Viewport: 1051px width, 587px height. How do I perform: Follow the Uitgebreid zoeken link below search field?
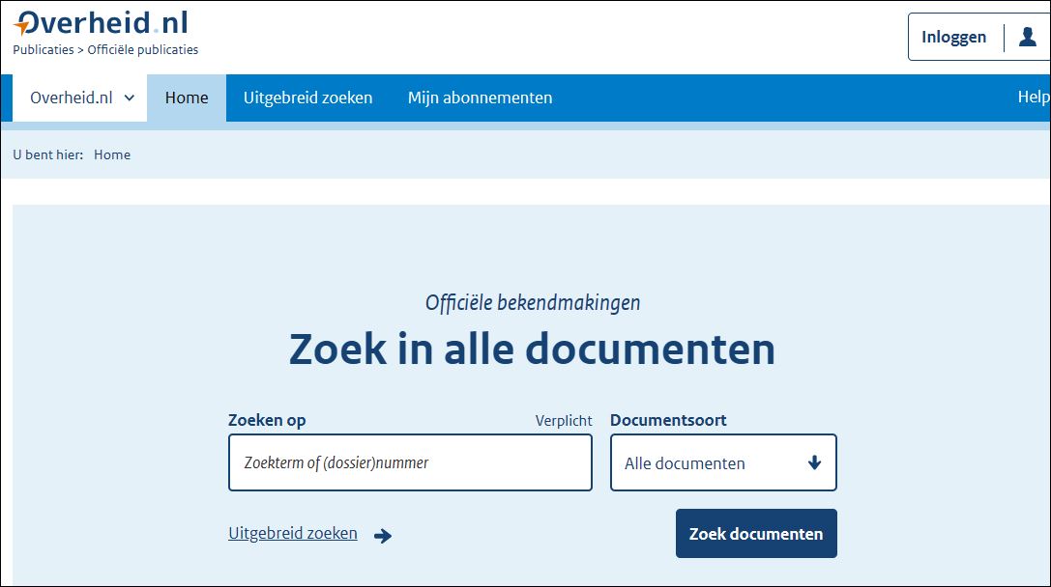pyautogui.click(x=293, y=533)
